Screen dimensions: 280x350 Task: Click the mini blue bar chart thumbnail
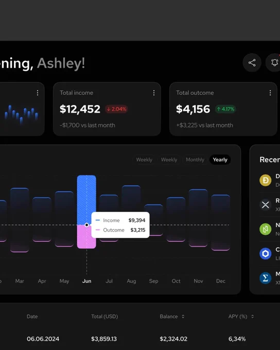click(21, 114)
